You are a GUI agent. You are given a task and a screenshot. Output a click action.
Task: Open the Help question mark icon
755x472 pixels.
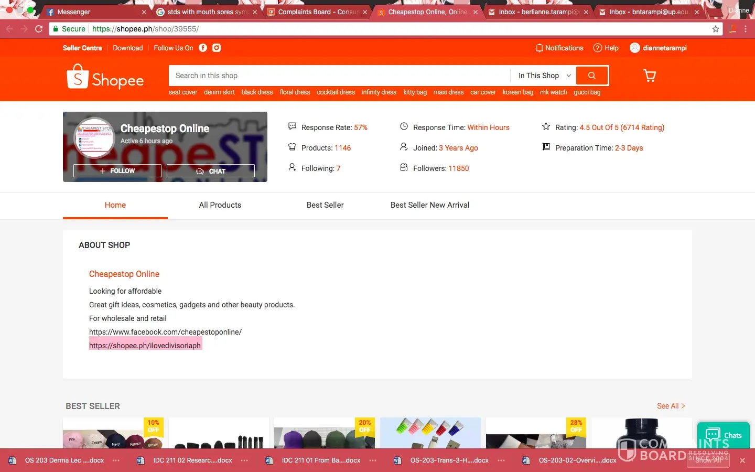coord(598,48)
